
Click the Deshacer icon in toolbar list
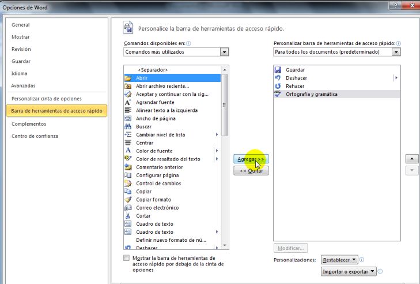(278, 78)
